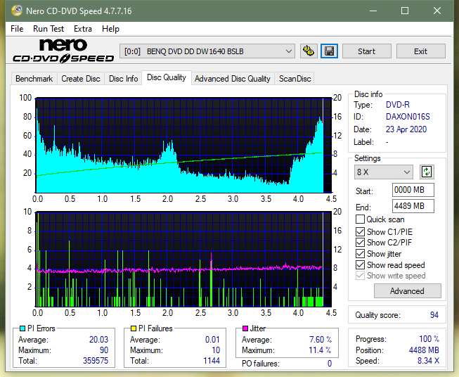Click the End 4489 MB field
The width and height of the screenshot is (459, 377).
[x=413, y=206]
